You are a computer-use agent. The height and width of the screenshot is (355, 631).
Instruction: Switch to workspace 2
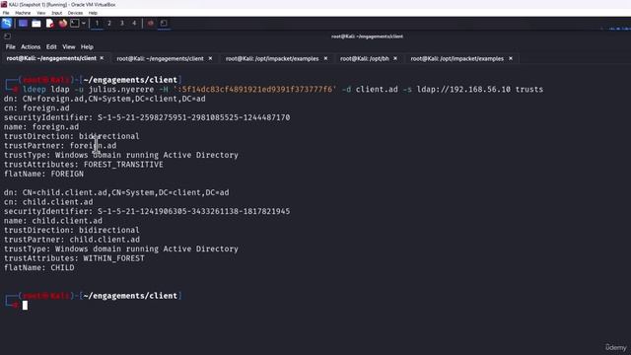click(109, 24)
